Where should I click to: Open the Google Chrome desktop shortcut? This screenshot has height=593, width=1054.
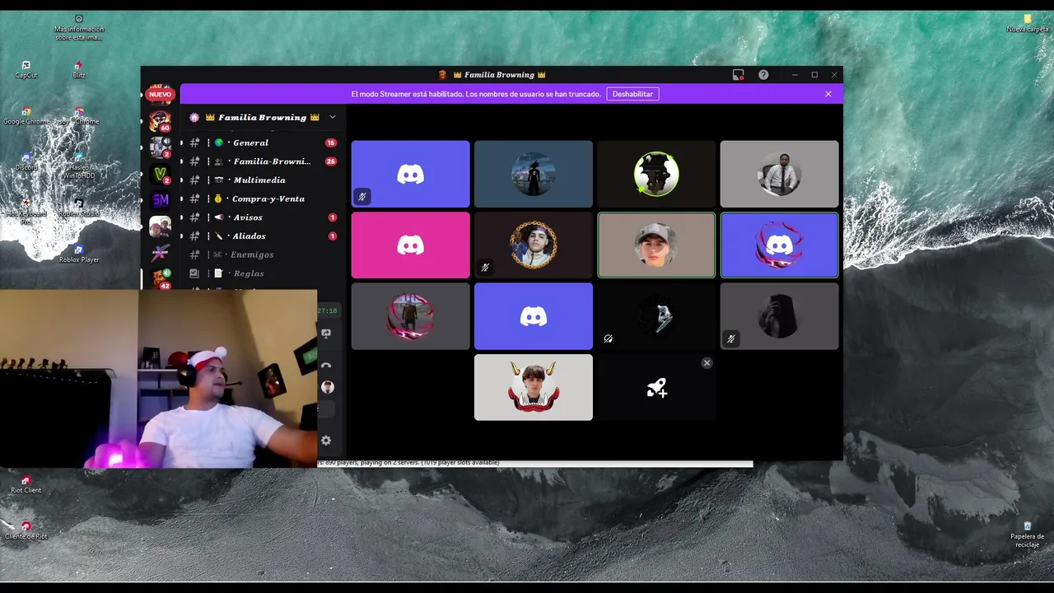point(26,116)
